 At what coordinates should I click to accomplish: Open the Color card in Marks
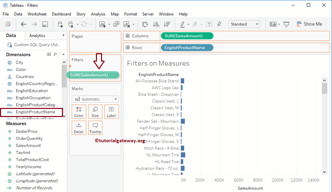(79, 112)
